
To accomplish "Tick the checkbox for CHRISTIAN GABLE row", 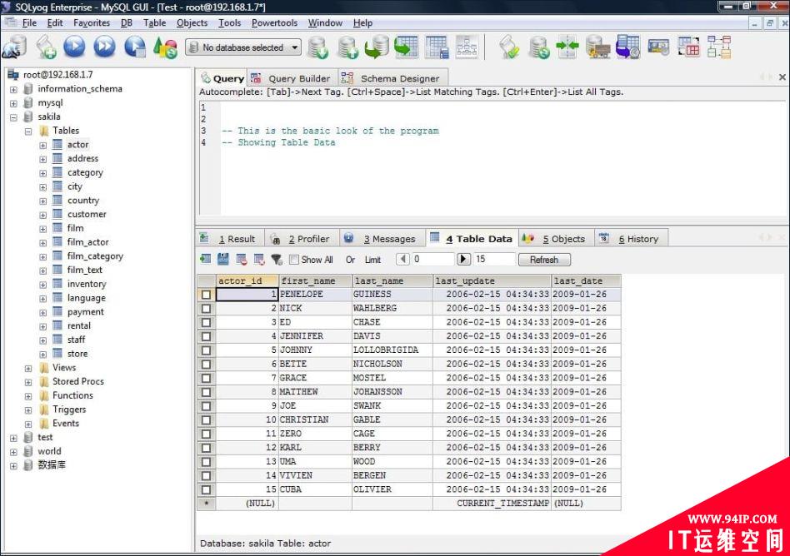I will (x=206, y=419).
